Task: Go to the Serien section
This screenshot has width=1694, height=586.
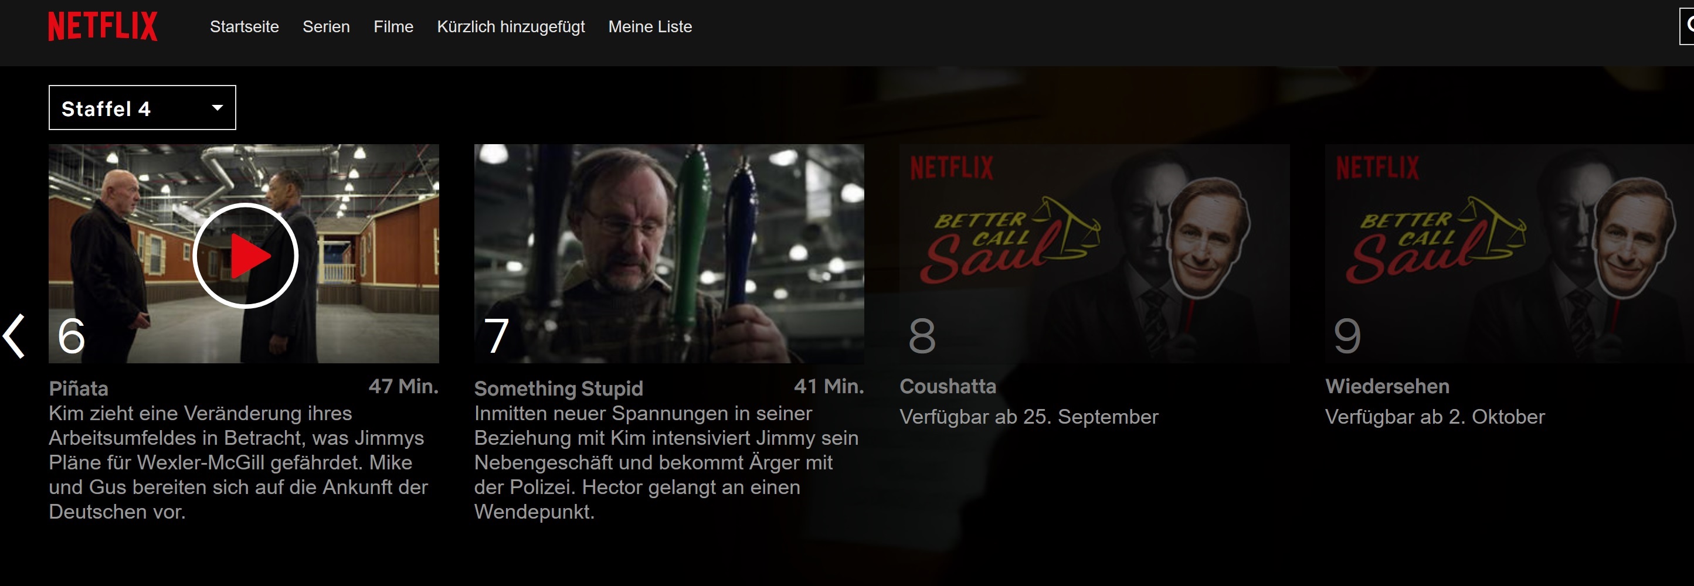Action: click(326, 27)
